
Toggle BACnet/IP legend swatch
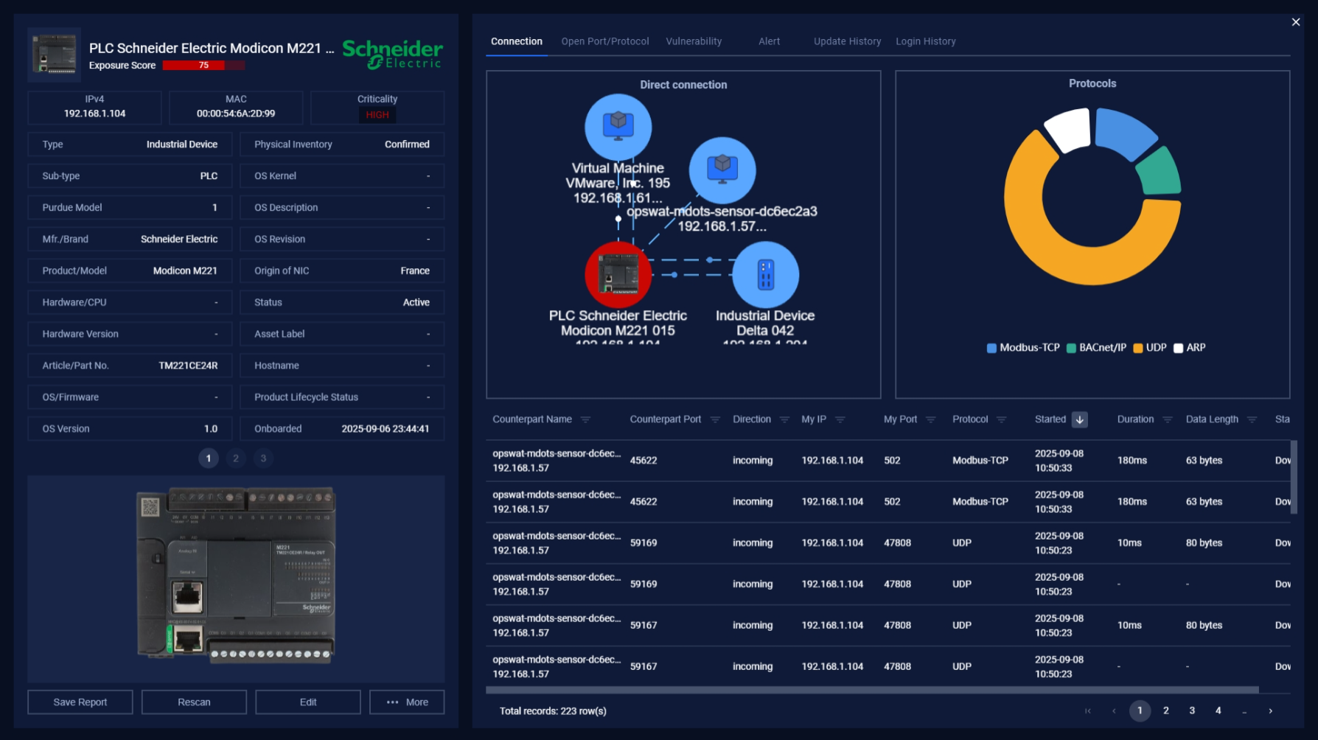[1071, 348]
